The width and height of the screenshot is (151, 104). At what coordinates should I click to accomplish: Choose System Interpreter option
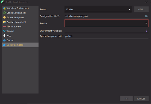point(20,18)
